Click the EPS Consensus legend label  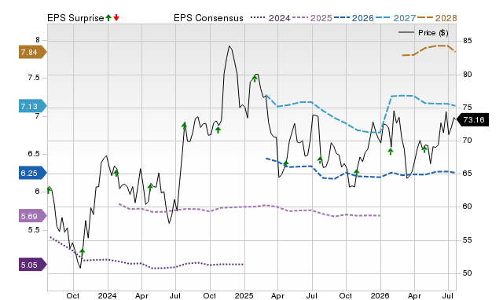[x=208, y=18]
